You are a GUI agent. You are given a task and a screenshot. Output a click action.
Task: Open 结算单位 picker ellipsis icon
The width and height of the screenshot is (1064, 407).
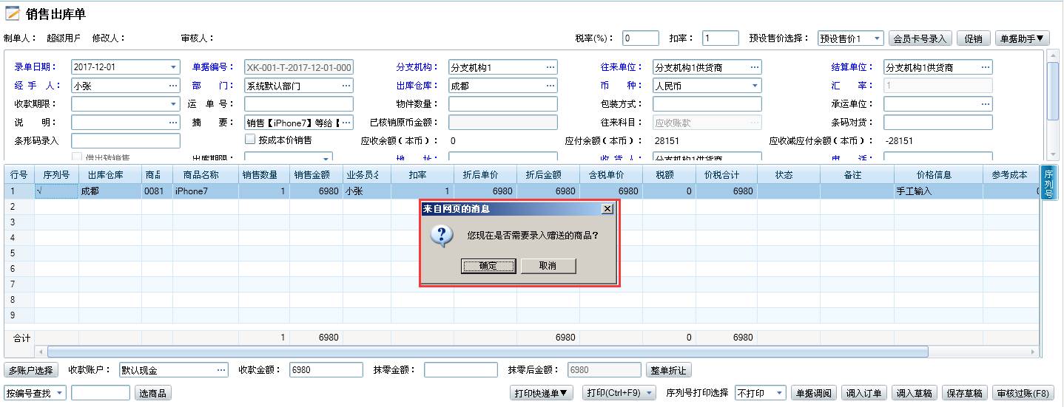point(985,67)
